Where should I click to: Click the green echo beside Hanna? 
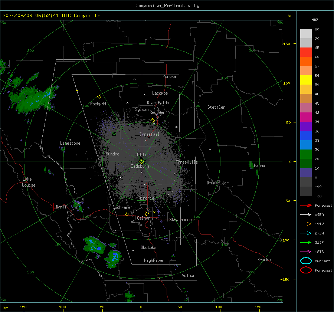(x=251, y=165)
